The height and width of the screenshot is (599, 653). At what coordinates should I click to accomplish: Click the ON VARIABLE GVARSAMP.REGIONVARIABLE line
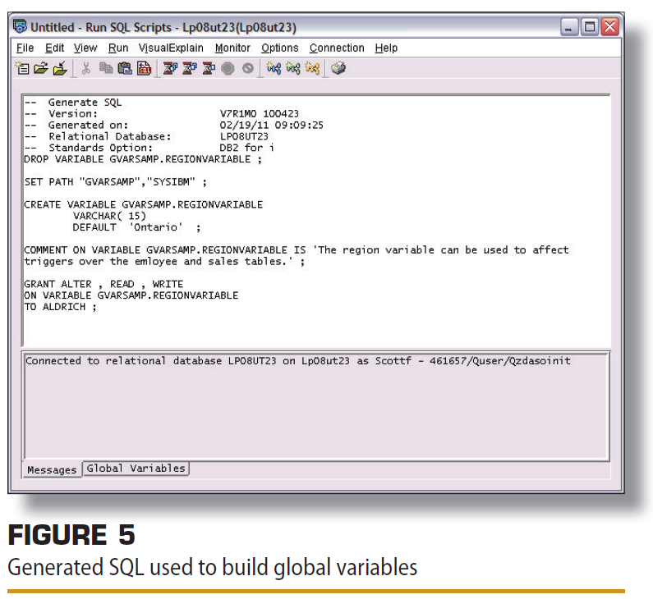(x=131, y=295)
